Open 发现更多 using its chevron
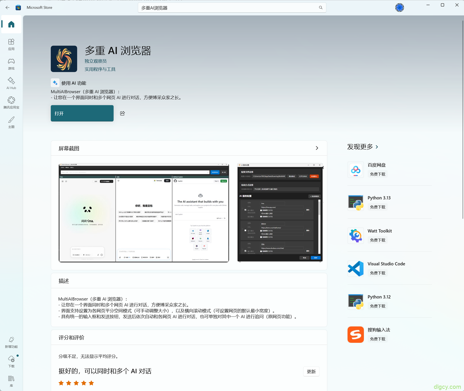464x391 pixels. click(377, 147)
